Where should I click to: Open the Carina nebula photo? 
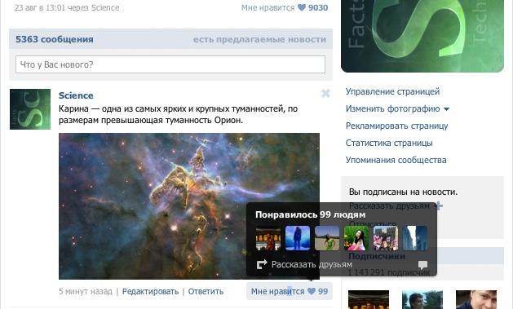[189, 206]
